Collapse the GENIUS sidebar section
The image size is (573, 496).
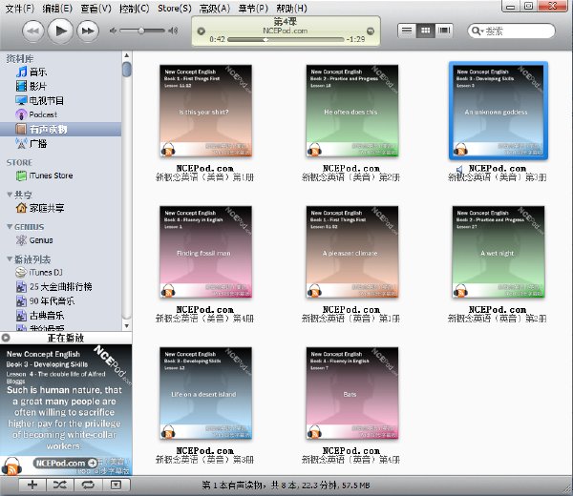[10, 227]
